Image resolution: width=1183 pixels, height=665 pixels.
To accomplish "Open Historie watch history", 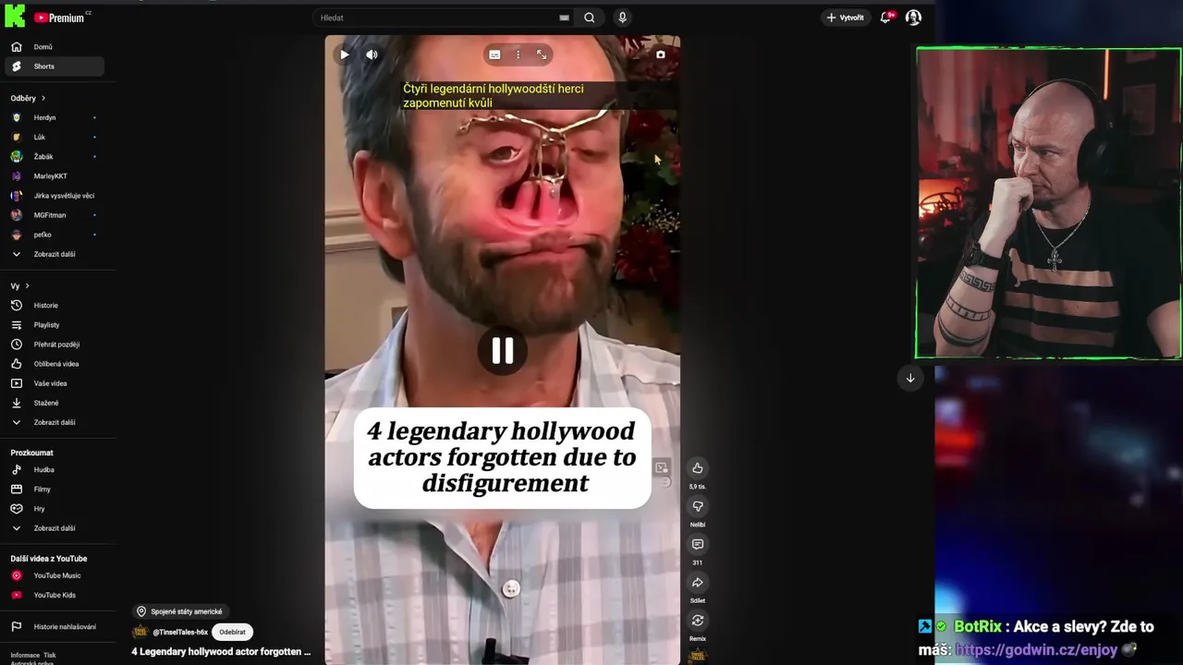I will click(x=54, y=306).
